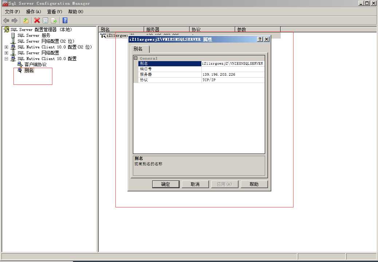This screenshot has height=262, width=378.
Task: Select SQL Server 网络配置(32 位) node
Action: (46, 41)
